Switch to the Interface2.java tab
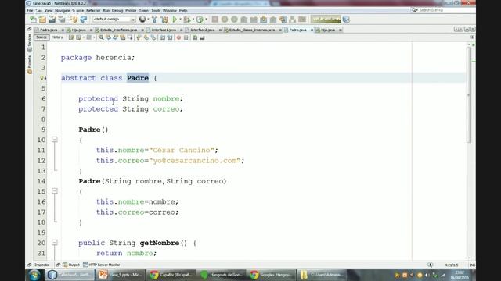 click(203, 30)
